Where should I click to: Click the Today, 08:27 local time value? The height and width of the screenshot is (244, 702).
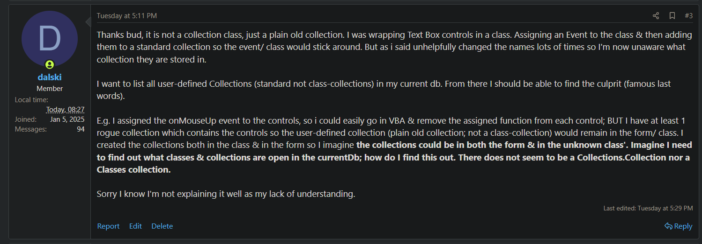coord(66,110)
